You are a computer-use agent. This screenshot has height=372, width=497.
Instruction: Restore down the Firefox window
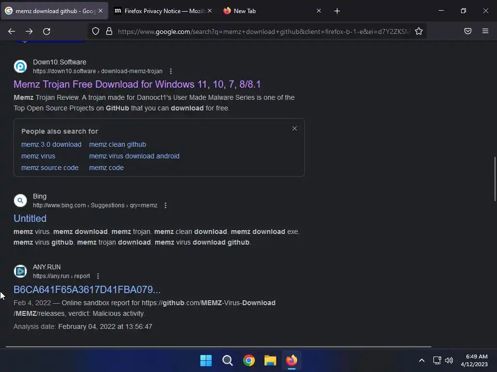pos(463,11)
